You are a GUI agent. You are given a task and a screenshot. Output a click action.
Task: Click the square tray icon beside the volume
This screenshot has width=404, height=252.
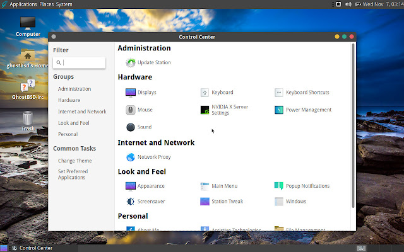coord(338,4)
